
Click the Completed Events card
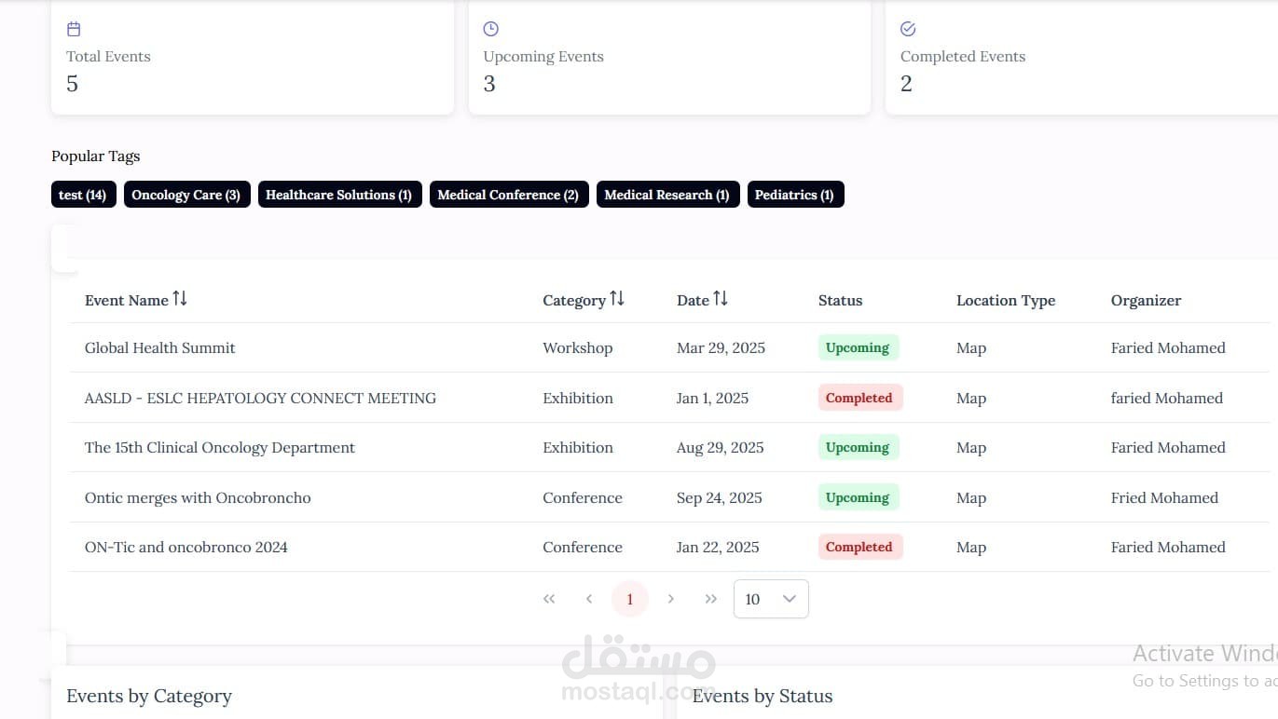(1081, 58)
